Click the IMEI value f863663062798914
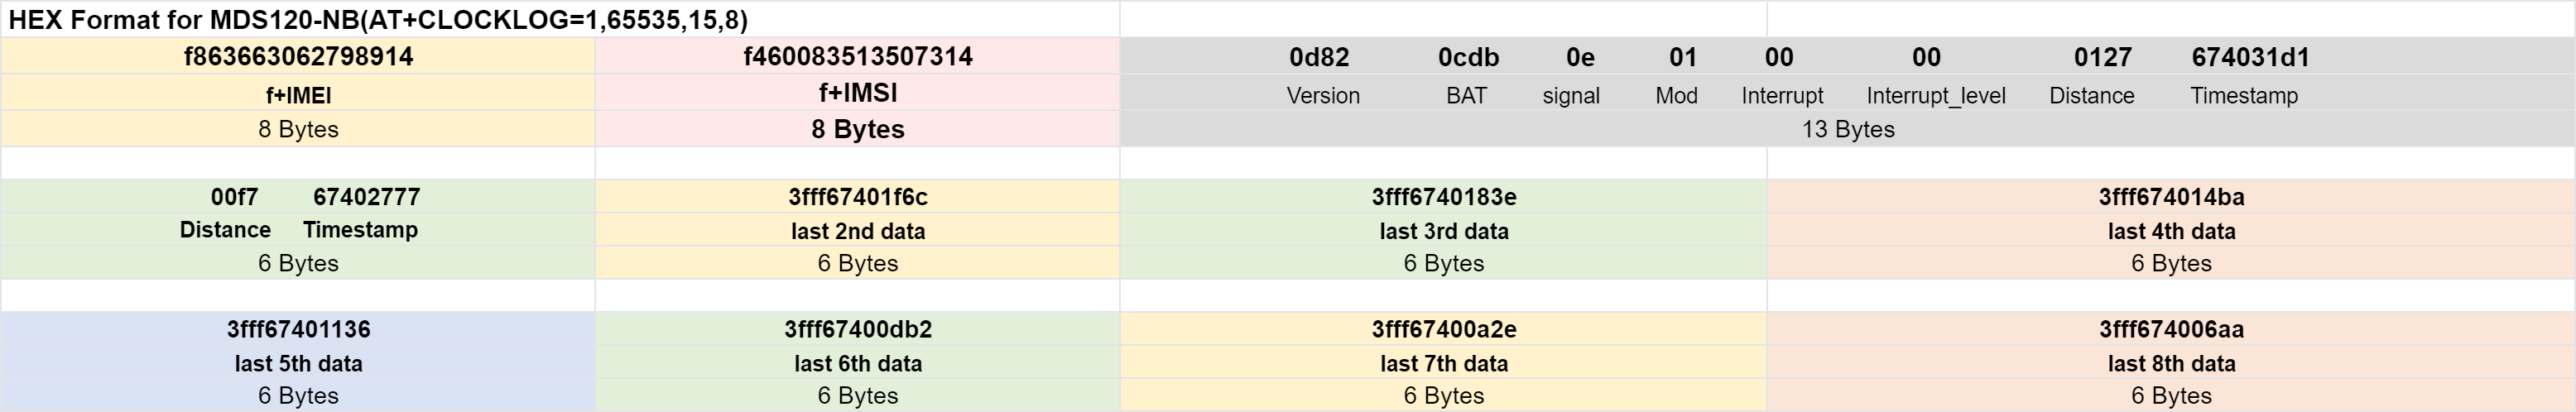This screenshot has width=2576, height=412. pos(298,56)
